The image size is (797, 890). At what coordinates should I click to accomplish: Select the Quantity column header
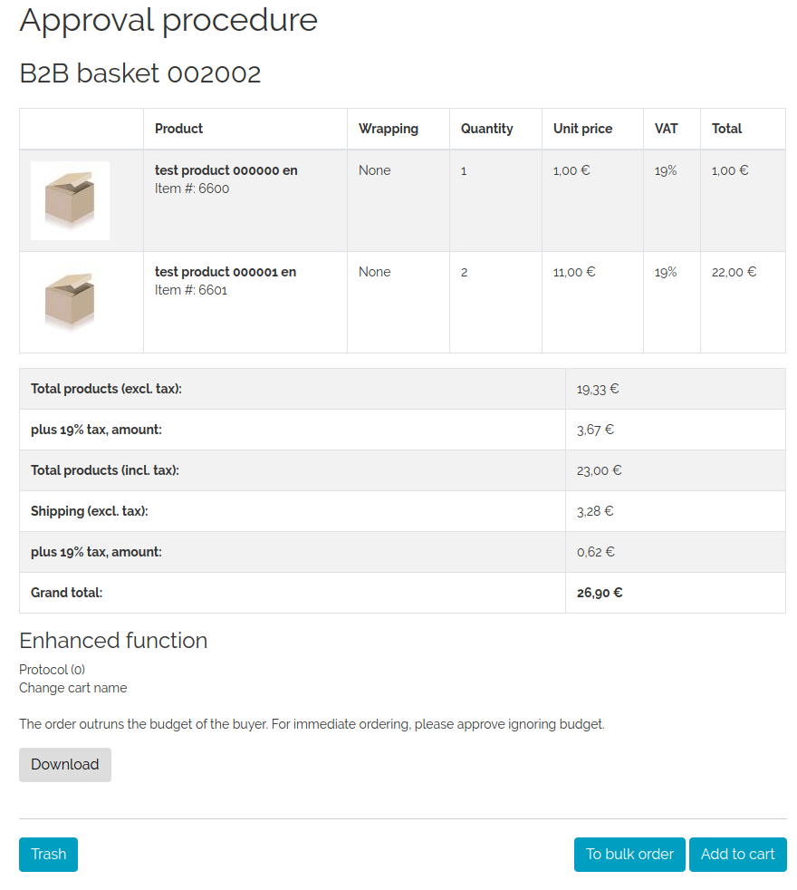point(486,129)
